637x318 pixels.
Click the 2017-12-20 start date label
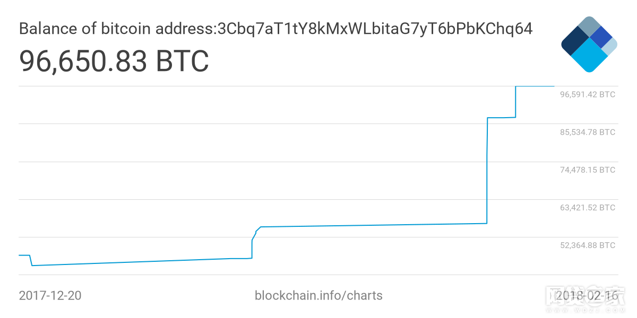(50, 295)
